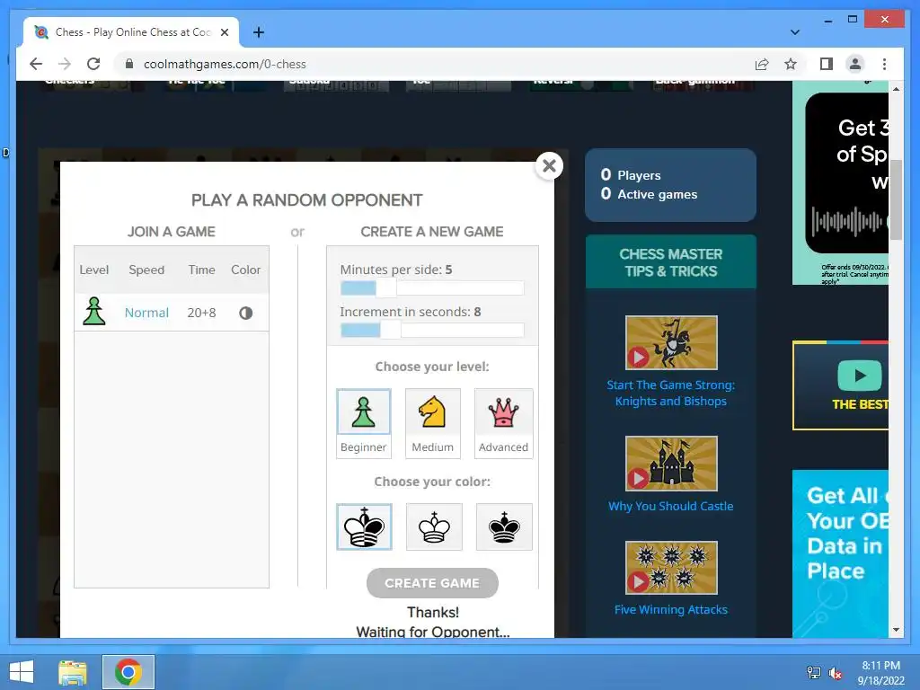Play the video ad 'THE BEST'

[x=859, y=376]
